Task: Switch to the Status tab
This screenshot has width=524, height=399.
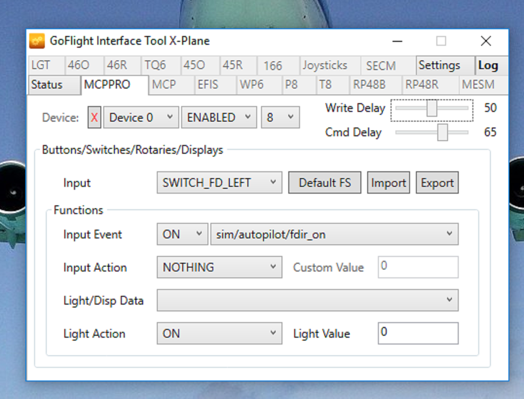Action: coord(47,85)
